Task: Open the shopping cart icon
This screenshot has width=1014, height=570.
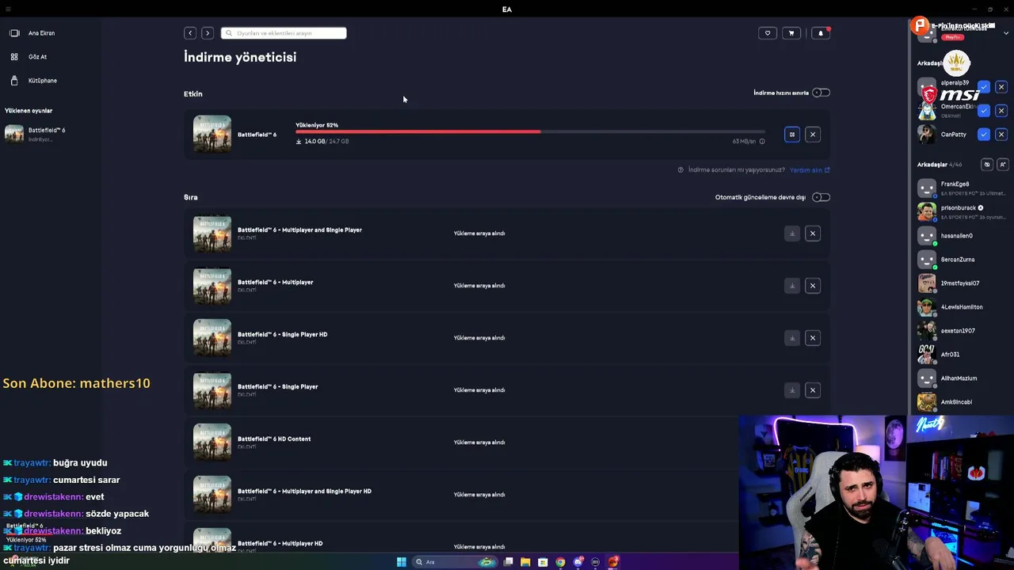Action: click(x=791, y=33)
